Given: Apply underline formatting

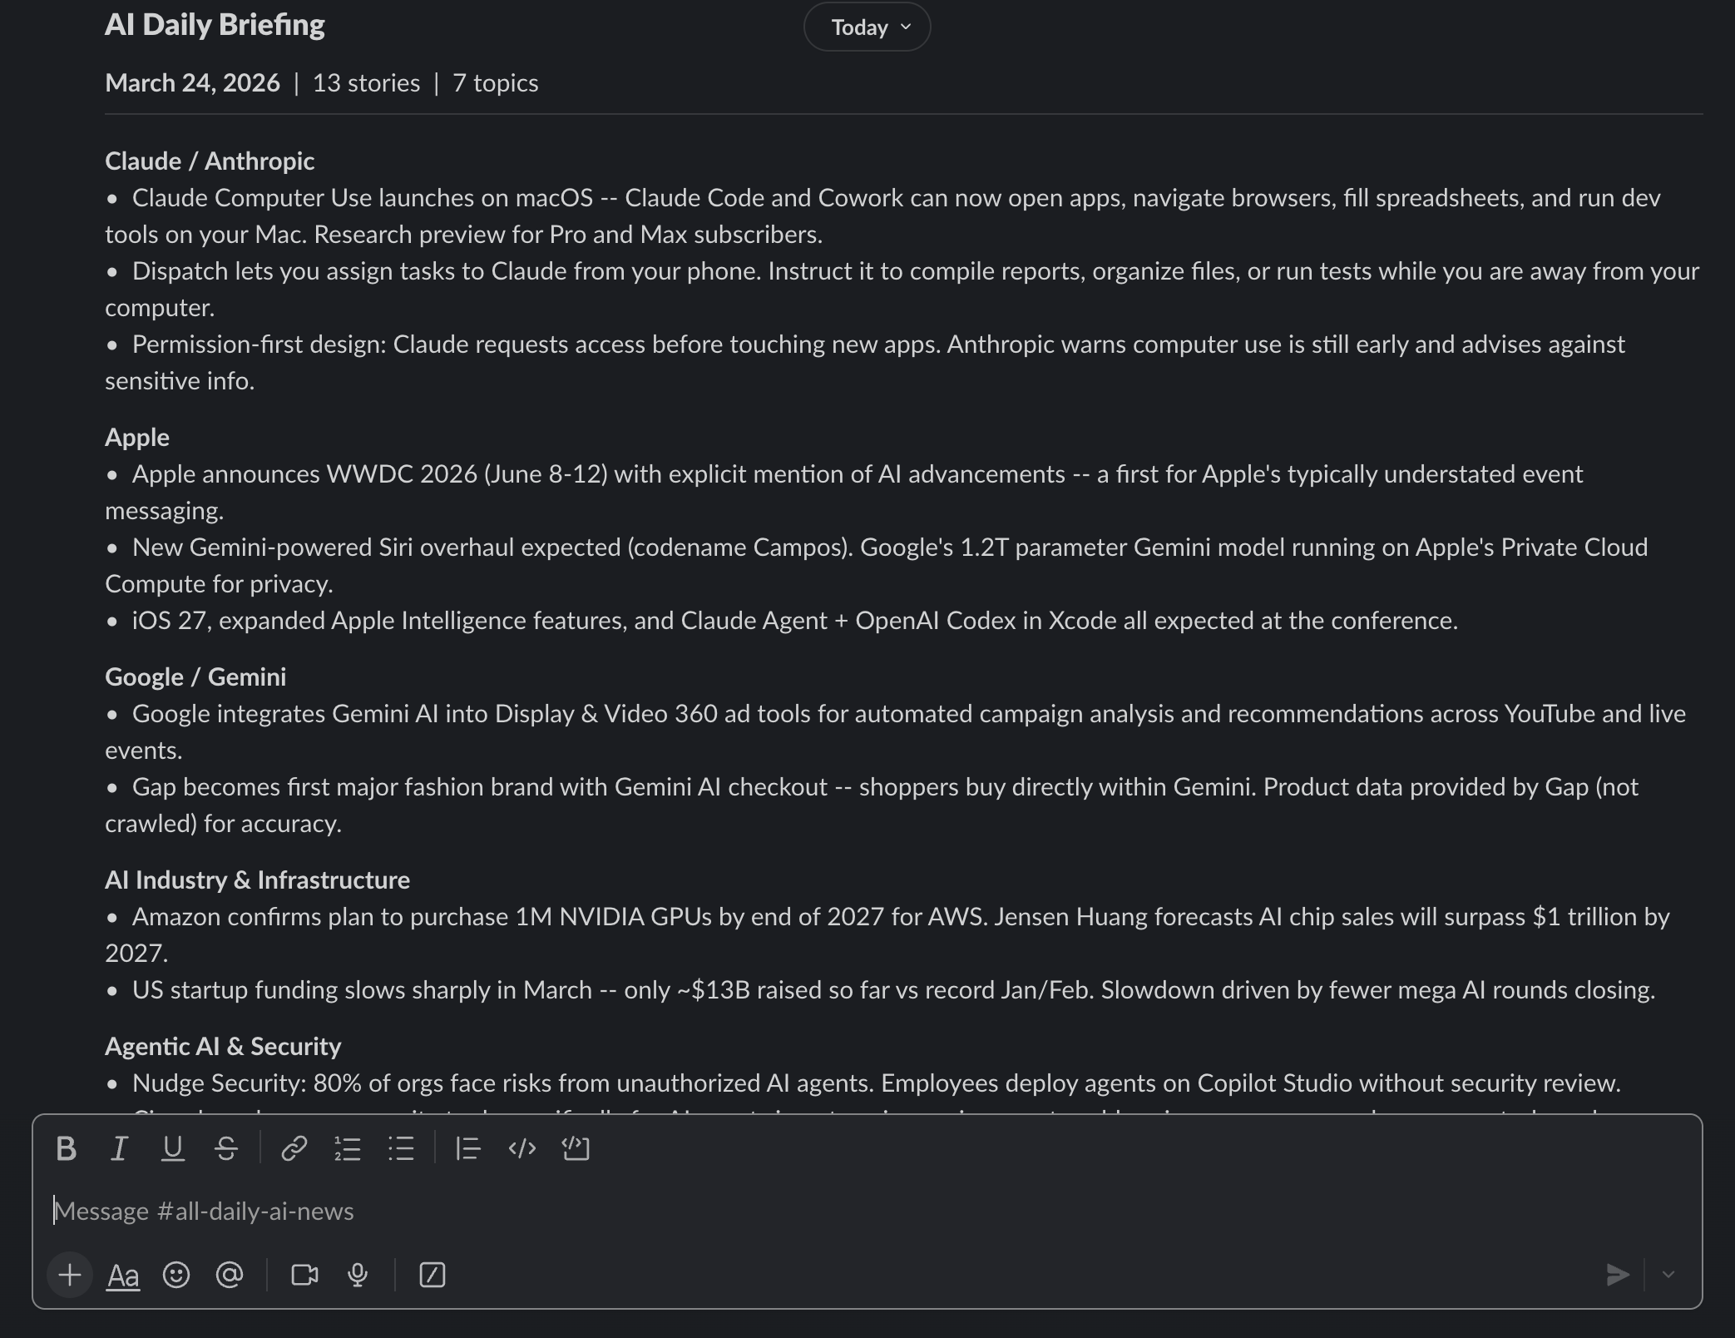Looking at the screenshot, I should (x=172, y=1149).
